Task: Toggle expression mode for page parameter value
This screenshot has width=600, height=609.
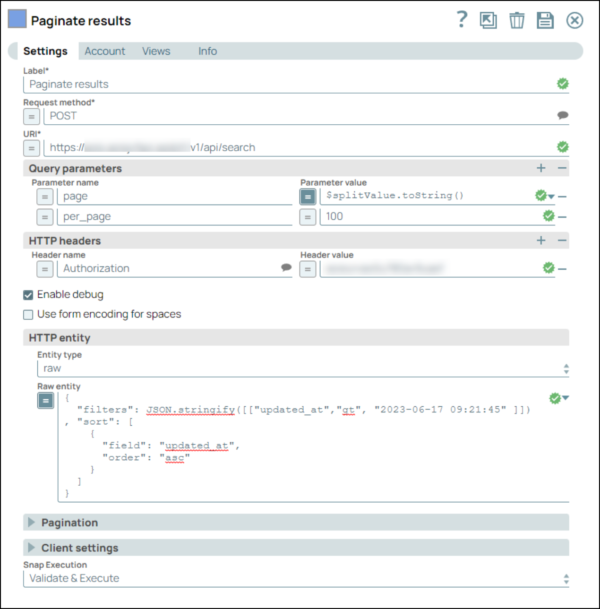Action: [308, 196]
